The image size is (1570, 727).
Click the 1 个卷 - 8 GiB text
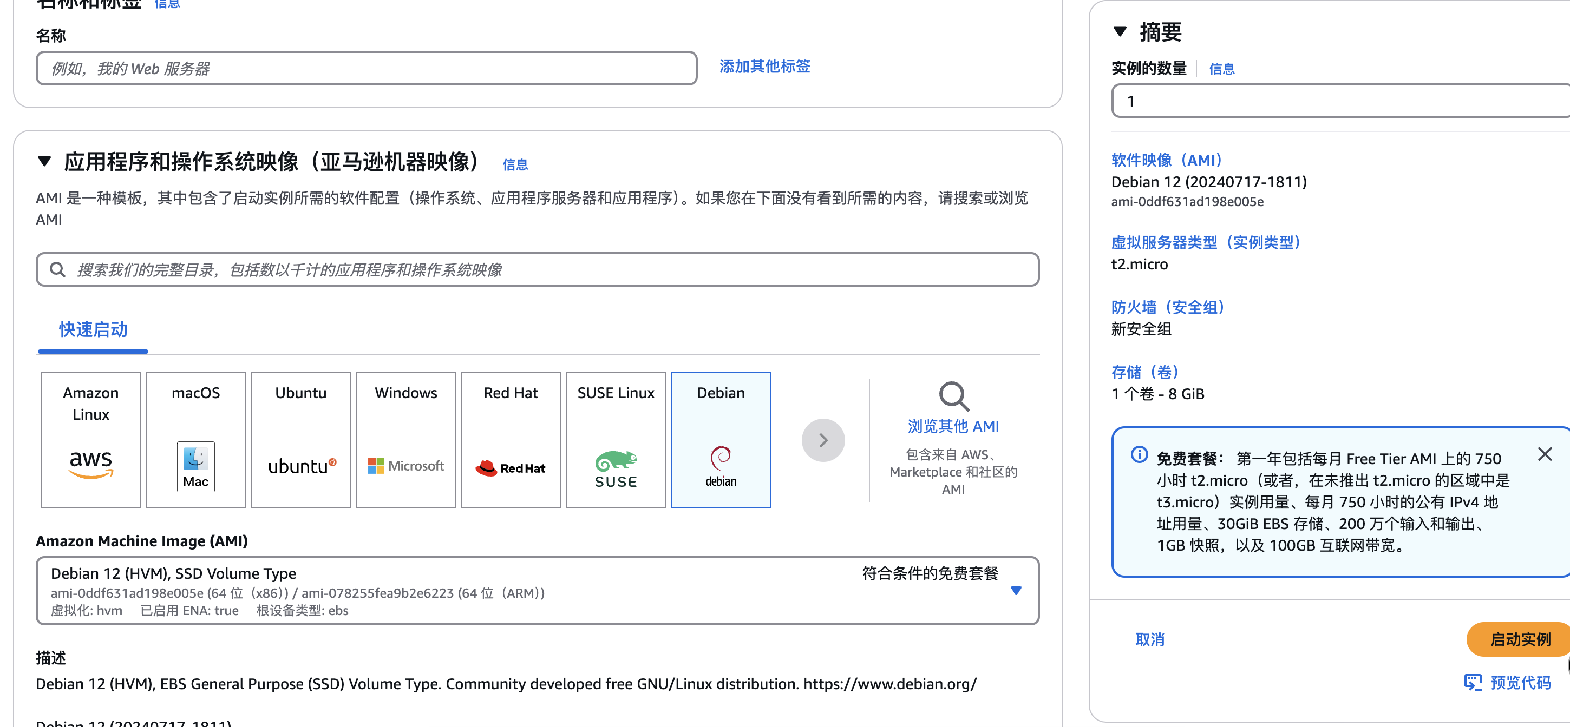point(1157,394)
